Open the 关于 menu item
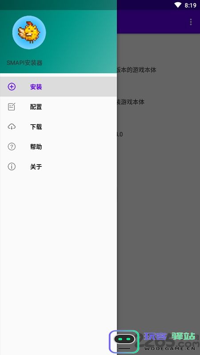This screenshot has width=200, height=355. (58, 167)
